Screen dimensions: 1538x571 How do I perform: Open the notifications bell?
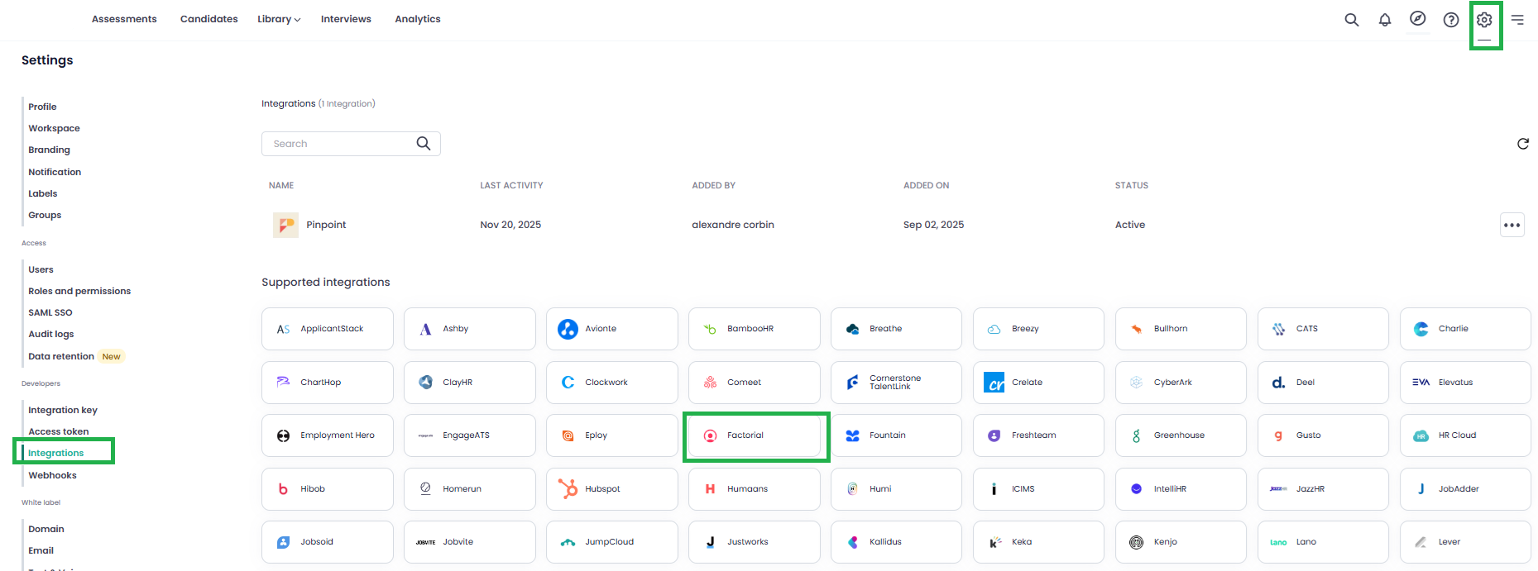click(x=1385, y=20)
